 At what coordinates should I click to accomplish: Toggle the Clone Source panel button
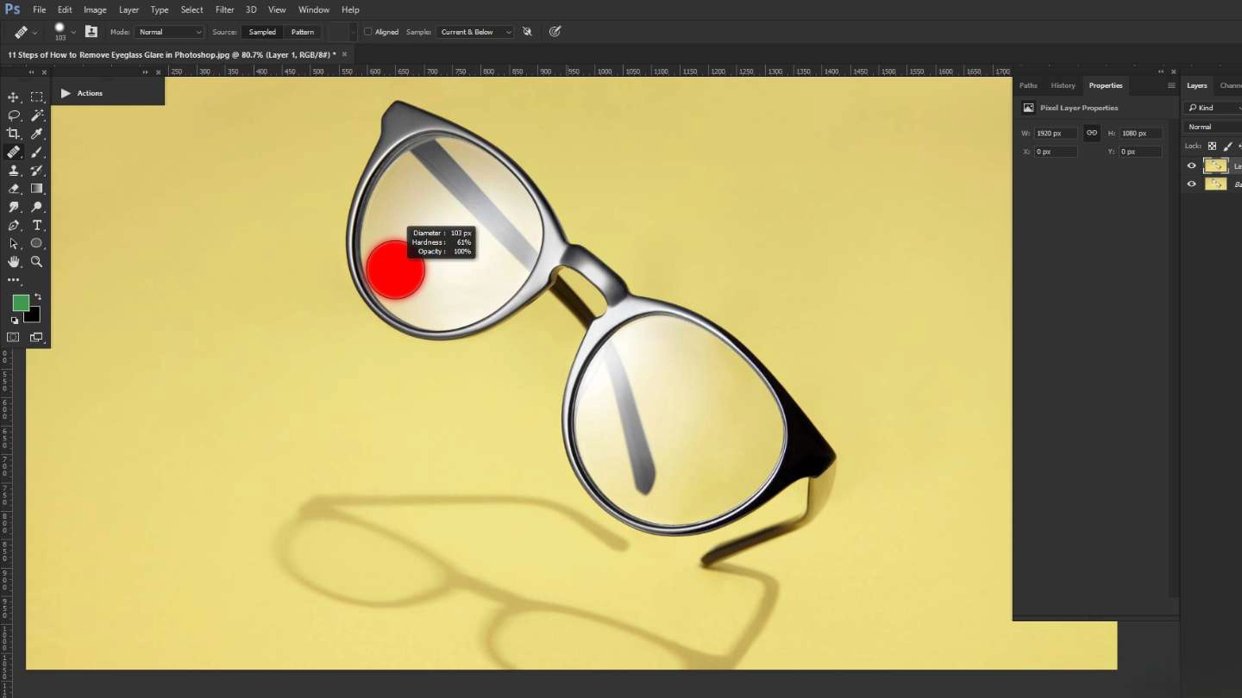pos(91,32)
